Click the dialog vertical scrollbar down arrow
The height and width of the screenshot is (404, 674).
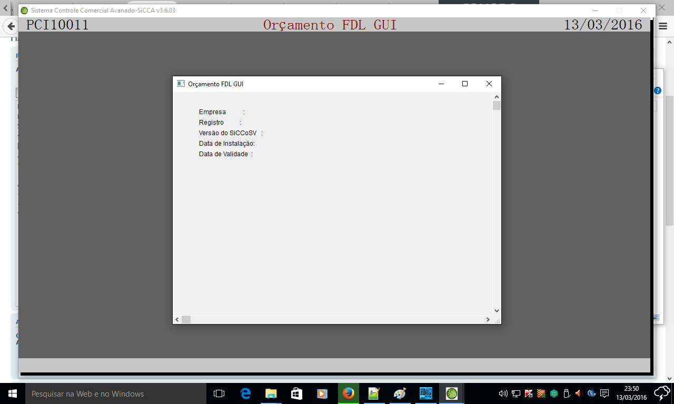[x=497, y=311]
